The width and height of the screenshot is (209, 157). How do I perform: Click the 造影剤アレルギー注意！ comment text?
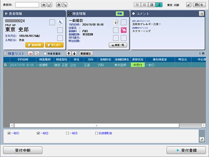tap(147, 24)
